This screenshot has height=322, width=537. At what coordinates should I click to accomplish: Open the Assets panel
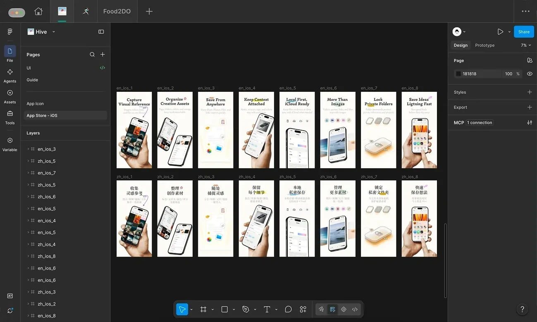point(10,96)
